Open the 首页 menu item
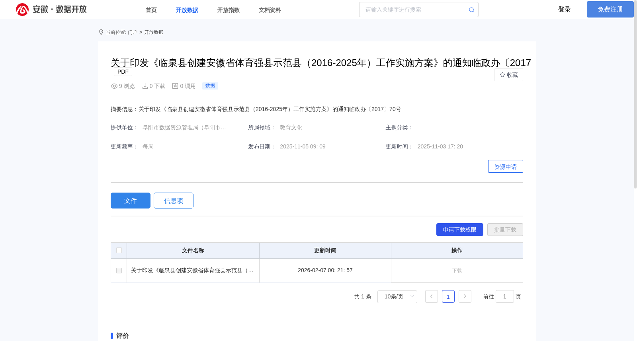 pyautogui.click(x=151, y=10)
